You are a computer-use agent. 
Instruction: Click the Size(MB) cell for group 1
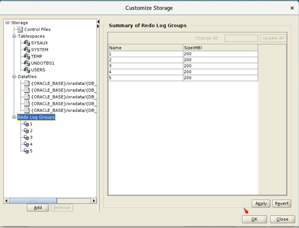tap(220, 54)
